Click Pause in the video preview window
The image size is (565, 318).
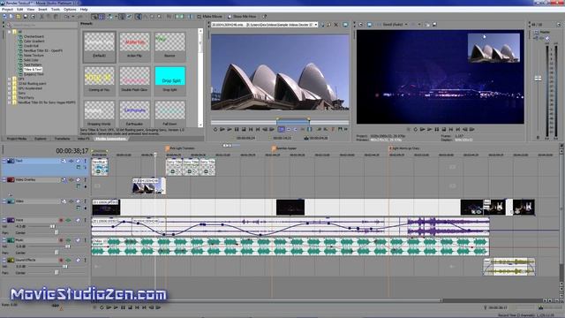437,129
